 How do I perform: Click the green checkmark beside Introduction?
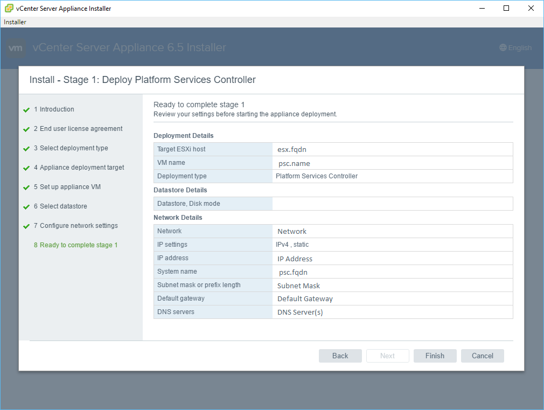click(x=26, y=110)
